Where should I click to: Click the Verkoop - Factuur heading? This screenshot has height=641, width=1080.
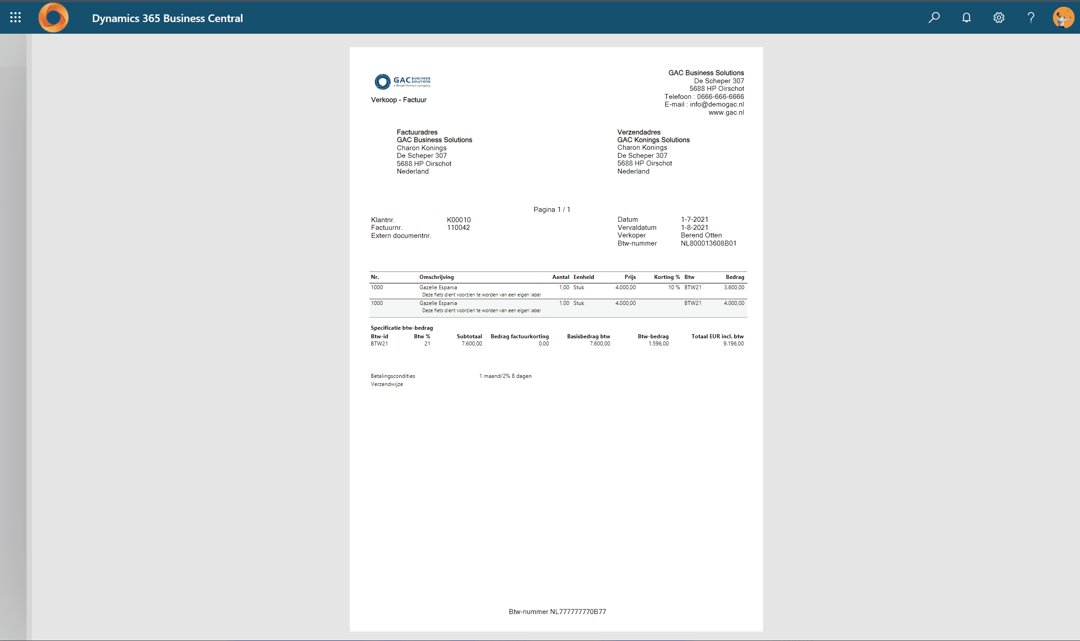pos(398,100)
